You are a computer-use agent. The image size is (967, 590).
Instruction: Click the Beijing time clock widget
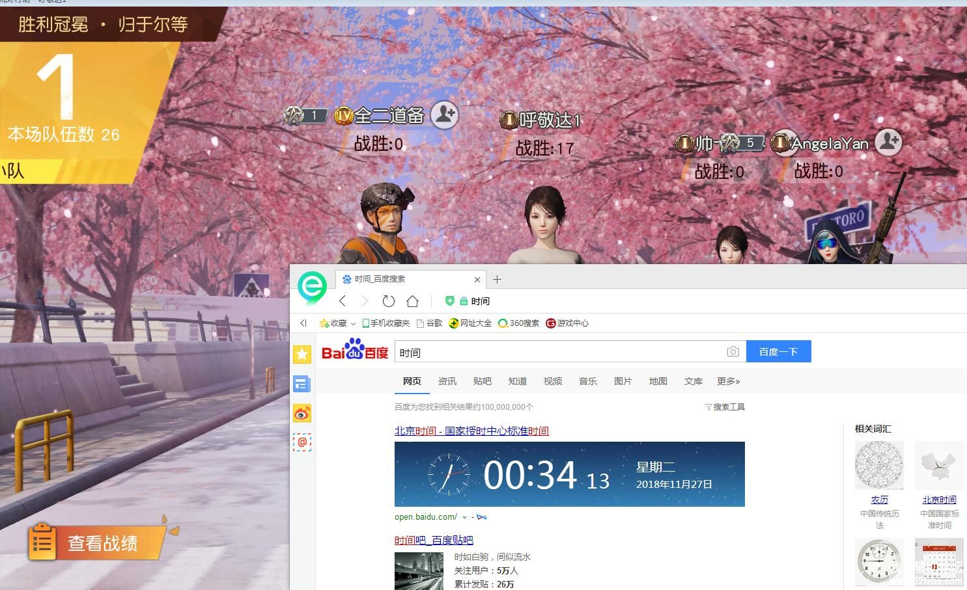(570, 474)
